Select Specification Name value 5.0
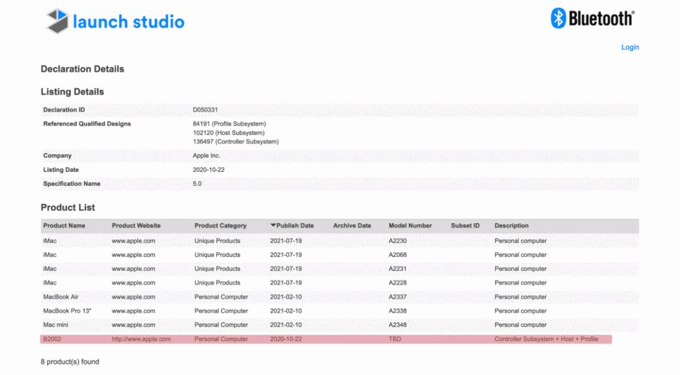680x375 pixels. coord(197,183)
